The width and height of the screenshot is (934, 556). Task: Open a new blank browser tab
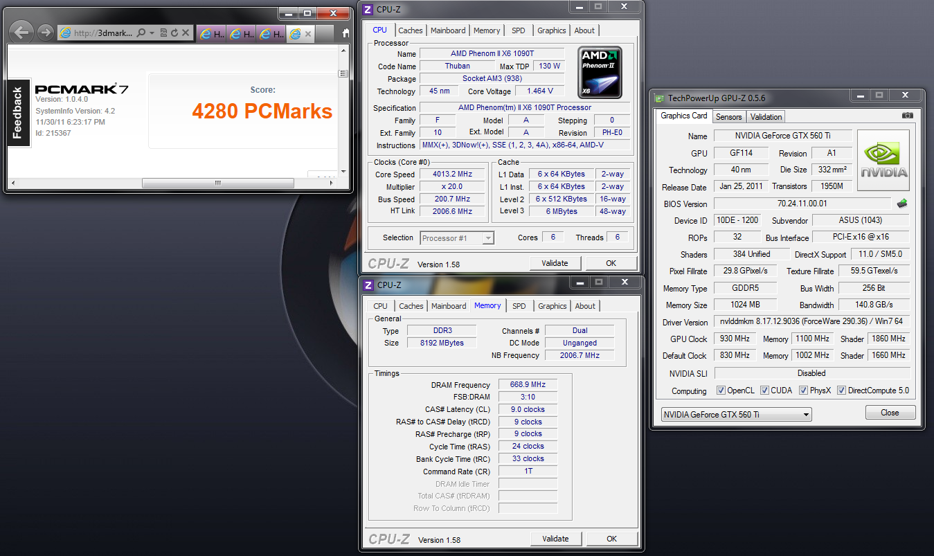point(324,33)
